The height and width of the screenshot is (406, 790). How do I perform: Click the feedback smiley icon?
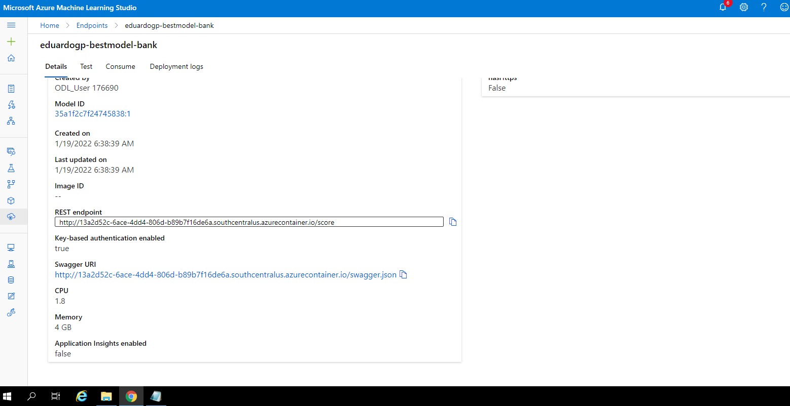click(x=784, y=8)
